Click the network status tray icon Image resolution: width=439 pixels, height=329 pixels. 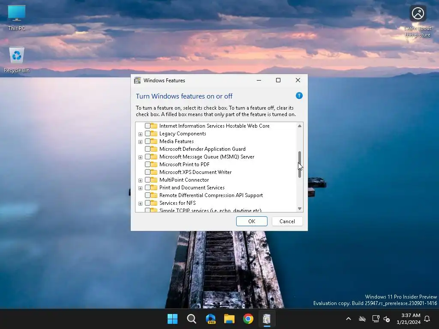[x=376, y=319]
